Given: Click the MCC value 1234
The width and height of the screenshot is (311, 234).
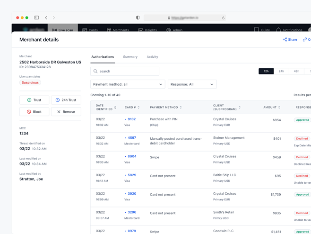Looking at the screenshot, I should [x=24, y=134].
